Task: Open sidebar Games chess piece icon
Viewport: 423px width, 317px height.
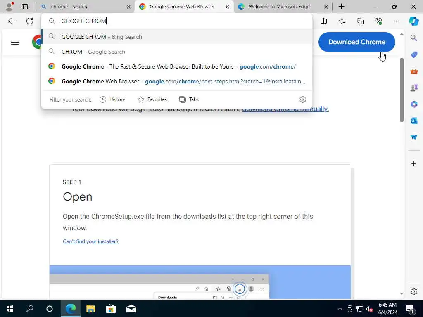Action: tap(414, 88)
